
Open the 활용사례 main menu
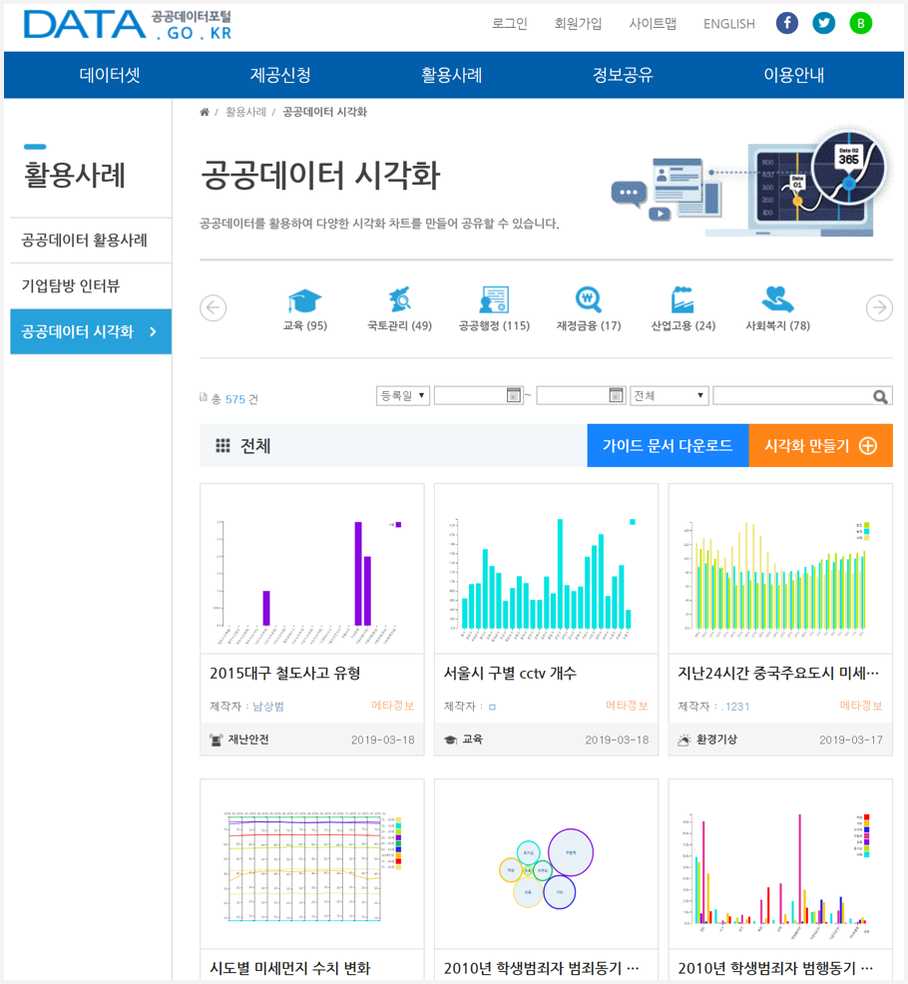(452, 75)
